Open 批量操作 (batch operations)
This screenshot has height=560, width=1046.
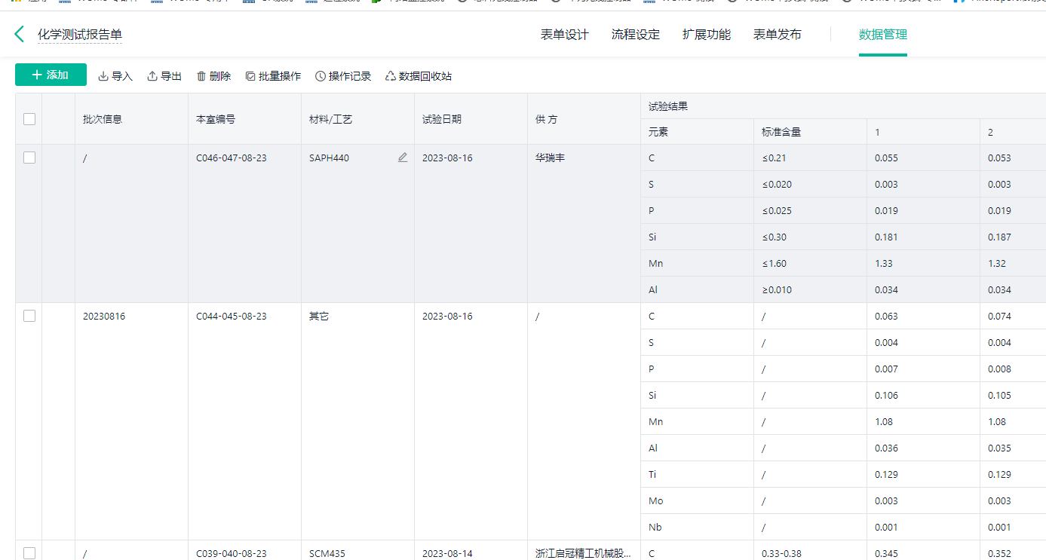coord(273,75)
